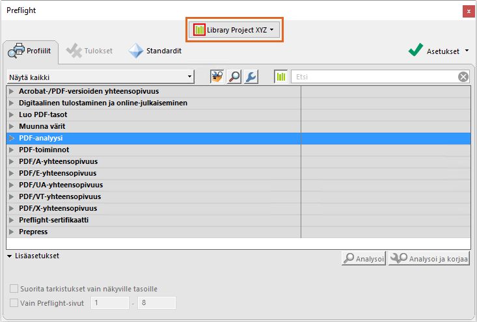477x322 pixels.
Task: Click the green checkmark next to Asetukset
Action: pyautogui.click(x=416, y=49)
